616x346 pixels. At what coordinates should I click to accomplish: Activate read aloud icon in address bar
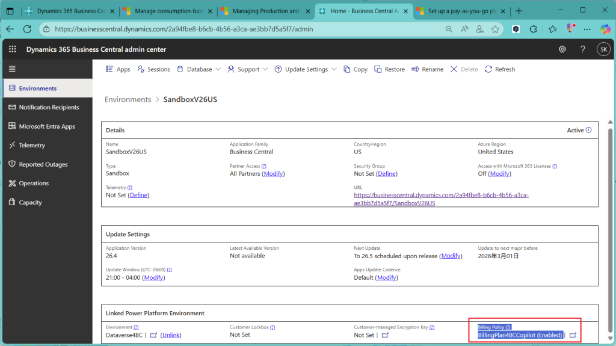pyautogui.click(x=464, y=29)
